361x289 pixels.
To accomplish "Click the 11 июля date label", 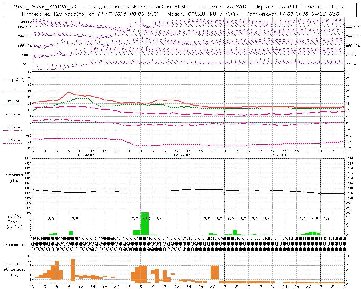I will [86, 155].
